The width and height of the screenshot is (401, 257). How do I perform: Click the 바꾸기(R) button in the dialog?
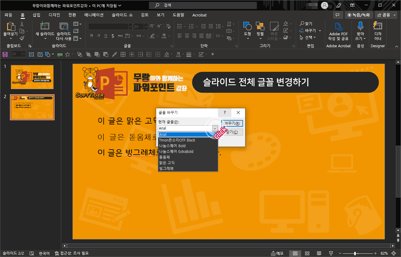231,123
